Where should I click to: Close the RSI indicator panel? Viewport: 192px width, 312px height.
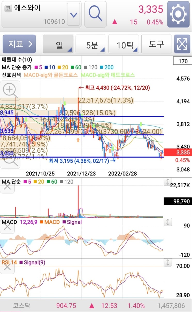(7, 267)
